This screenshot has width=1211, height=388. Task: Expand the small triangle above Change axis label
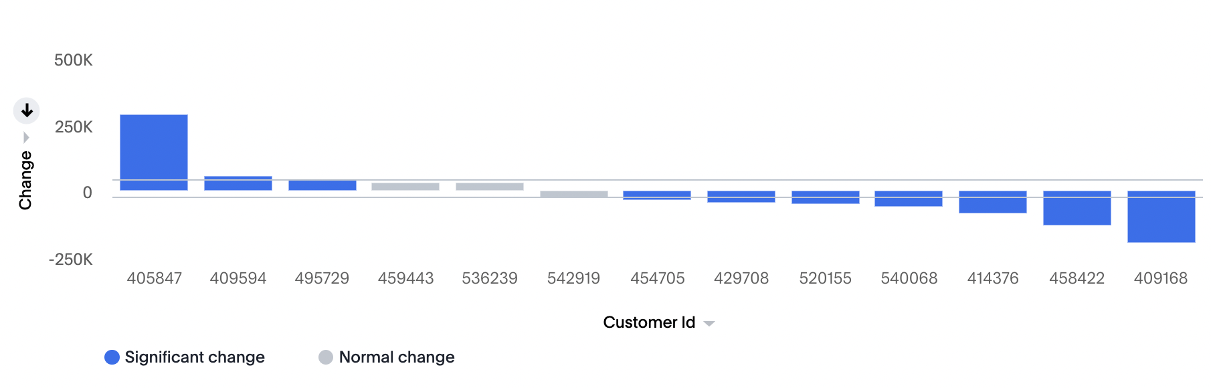tap(26, 138)
